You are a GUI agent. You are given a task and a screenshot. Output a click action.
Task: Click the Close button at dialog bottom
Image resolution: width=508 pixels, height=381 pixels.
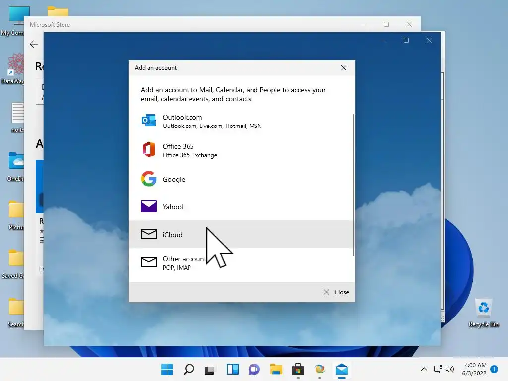[336, 292]
